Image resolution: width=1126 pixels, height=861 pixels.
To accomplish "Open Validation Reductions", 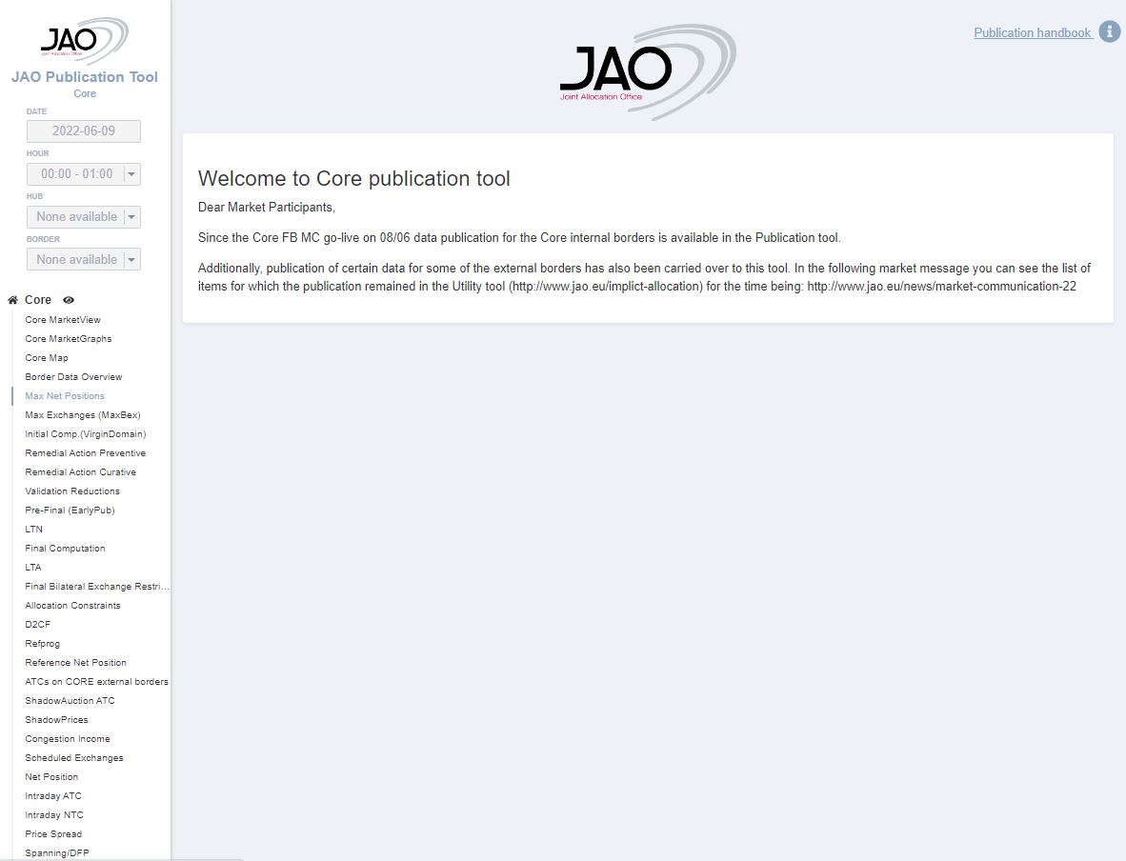I will pyautogui.click(x=72, y=491).
